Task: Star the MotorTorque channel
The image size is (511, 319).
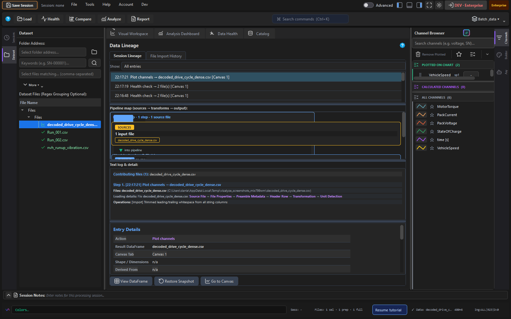Action: point(432,107)
